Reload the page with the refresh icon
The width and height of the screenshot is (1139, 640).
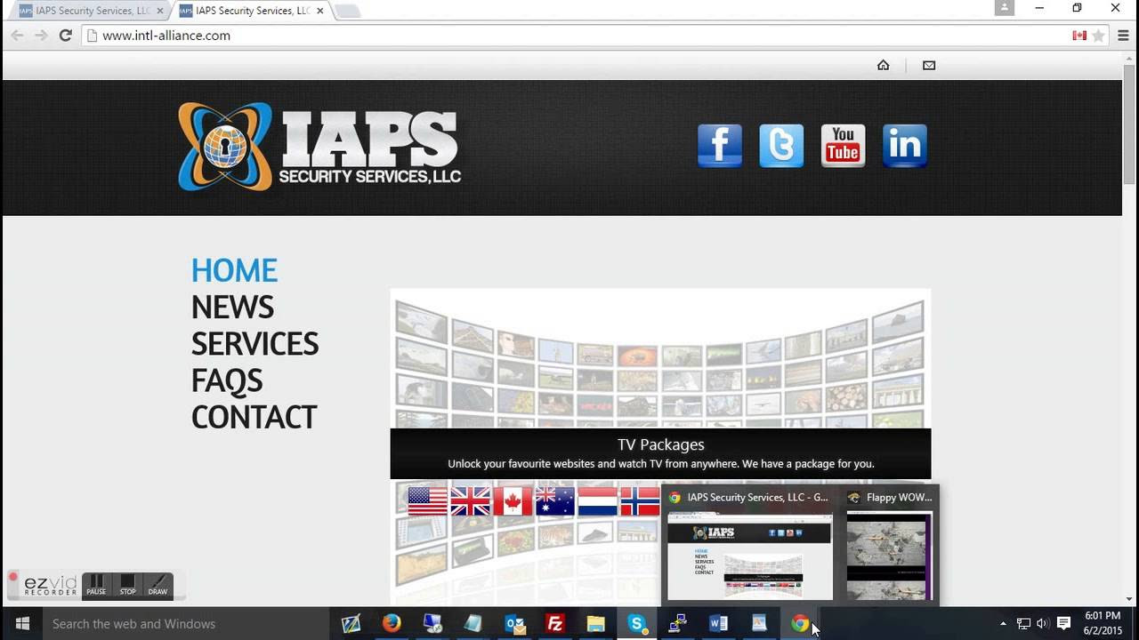65,36
